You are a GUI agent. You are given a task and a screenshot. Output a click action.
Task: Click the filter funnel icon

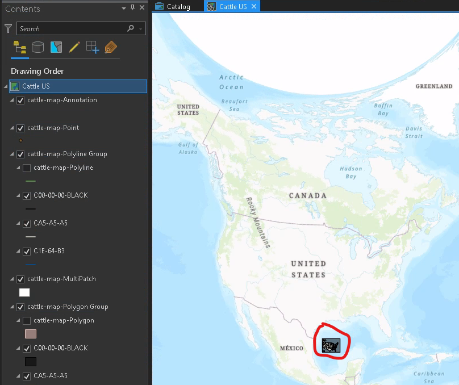point(8,28)
